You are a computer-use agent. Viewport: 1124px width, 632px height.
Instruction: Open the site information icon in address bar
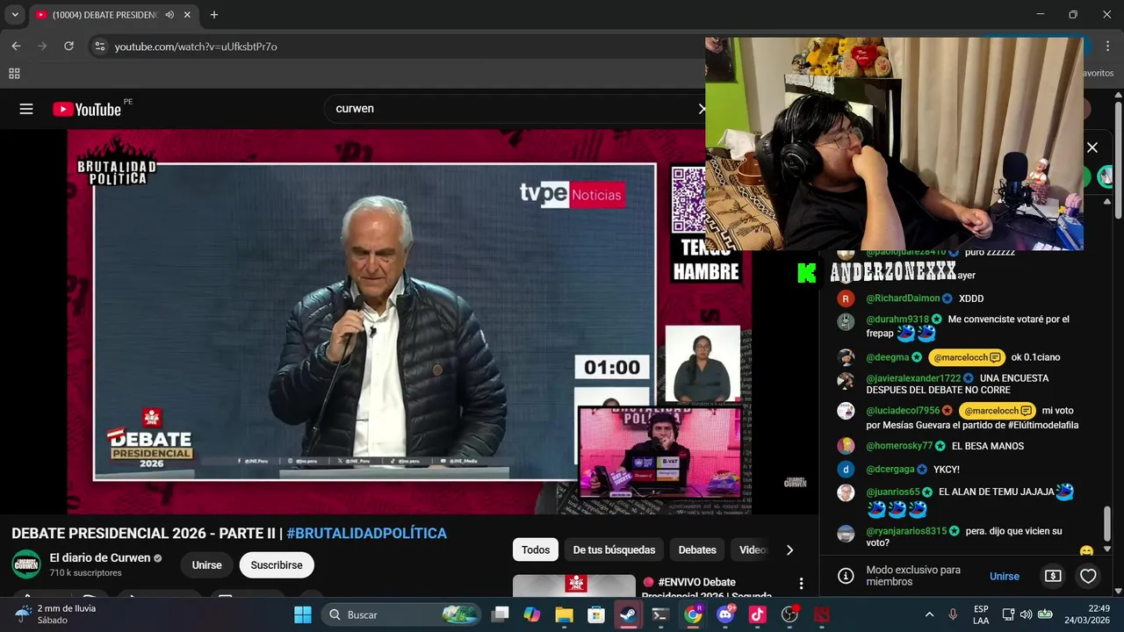pos(100,47)
